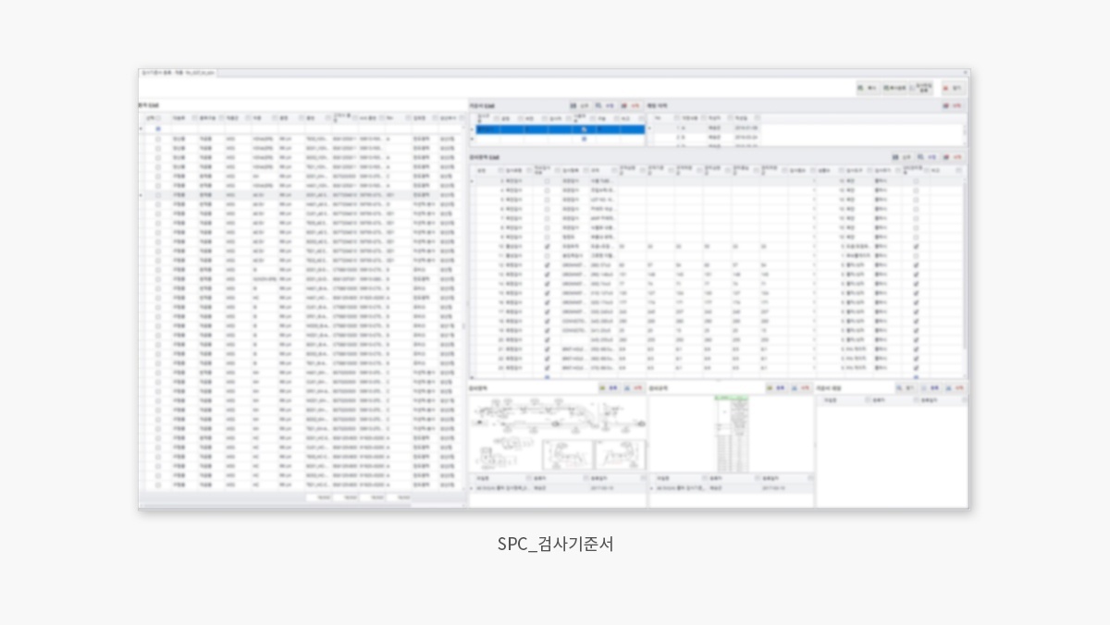Click the red delete button above the technical drawing
The width and height of the screenshot is (1110, 625).
[x=634, y=388]
